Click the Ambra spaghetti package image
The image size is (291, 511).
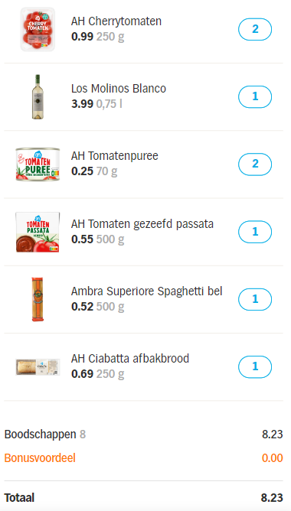(38, 299)
